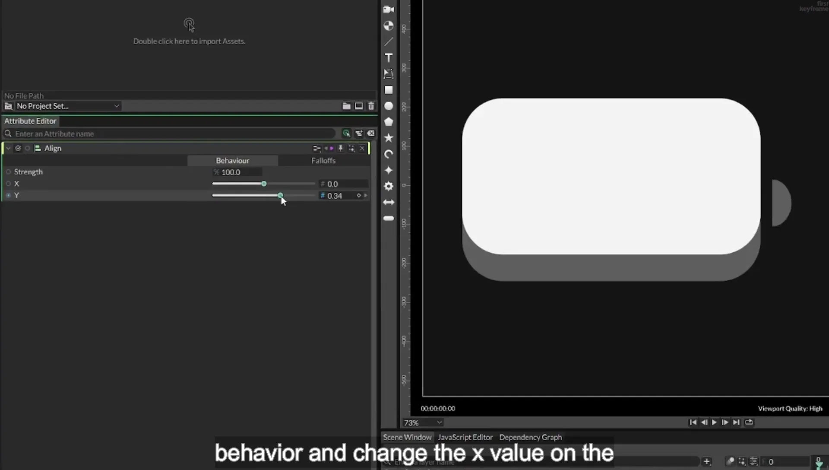
Task: Open the Dependency Graph tab
Action: click(531, 437)
